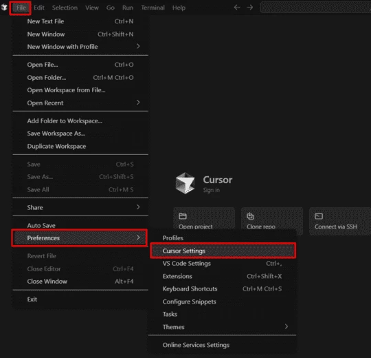The width and height of the screenshot is (371, 358).
Task: Click the Cursor app logo in title bar
Action: [x=4, y=8]
